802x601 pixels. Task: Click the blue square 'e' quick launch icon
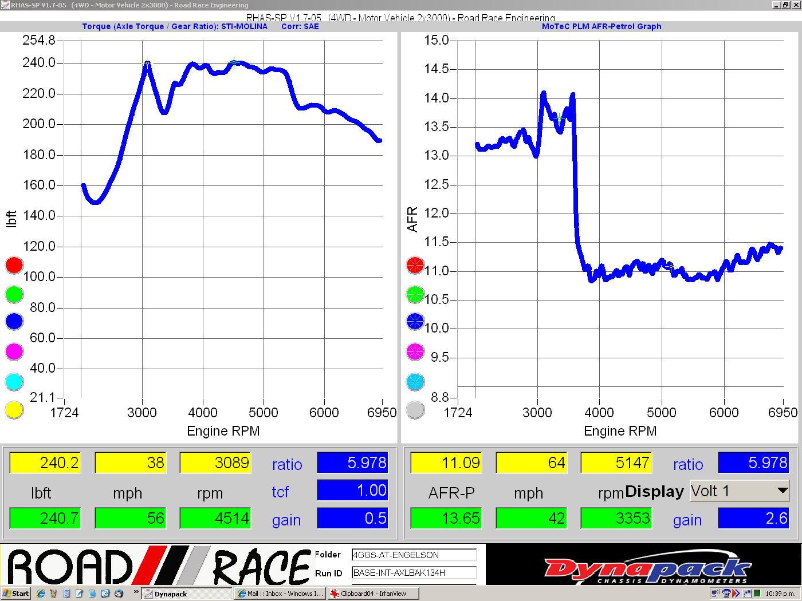click(x=105, y=594)
